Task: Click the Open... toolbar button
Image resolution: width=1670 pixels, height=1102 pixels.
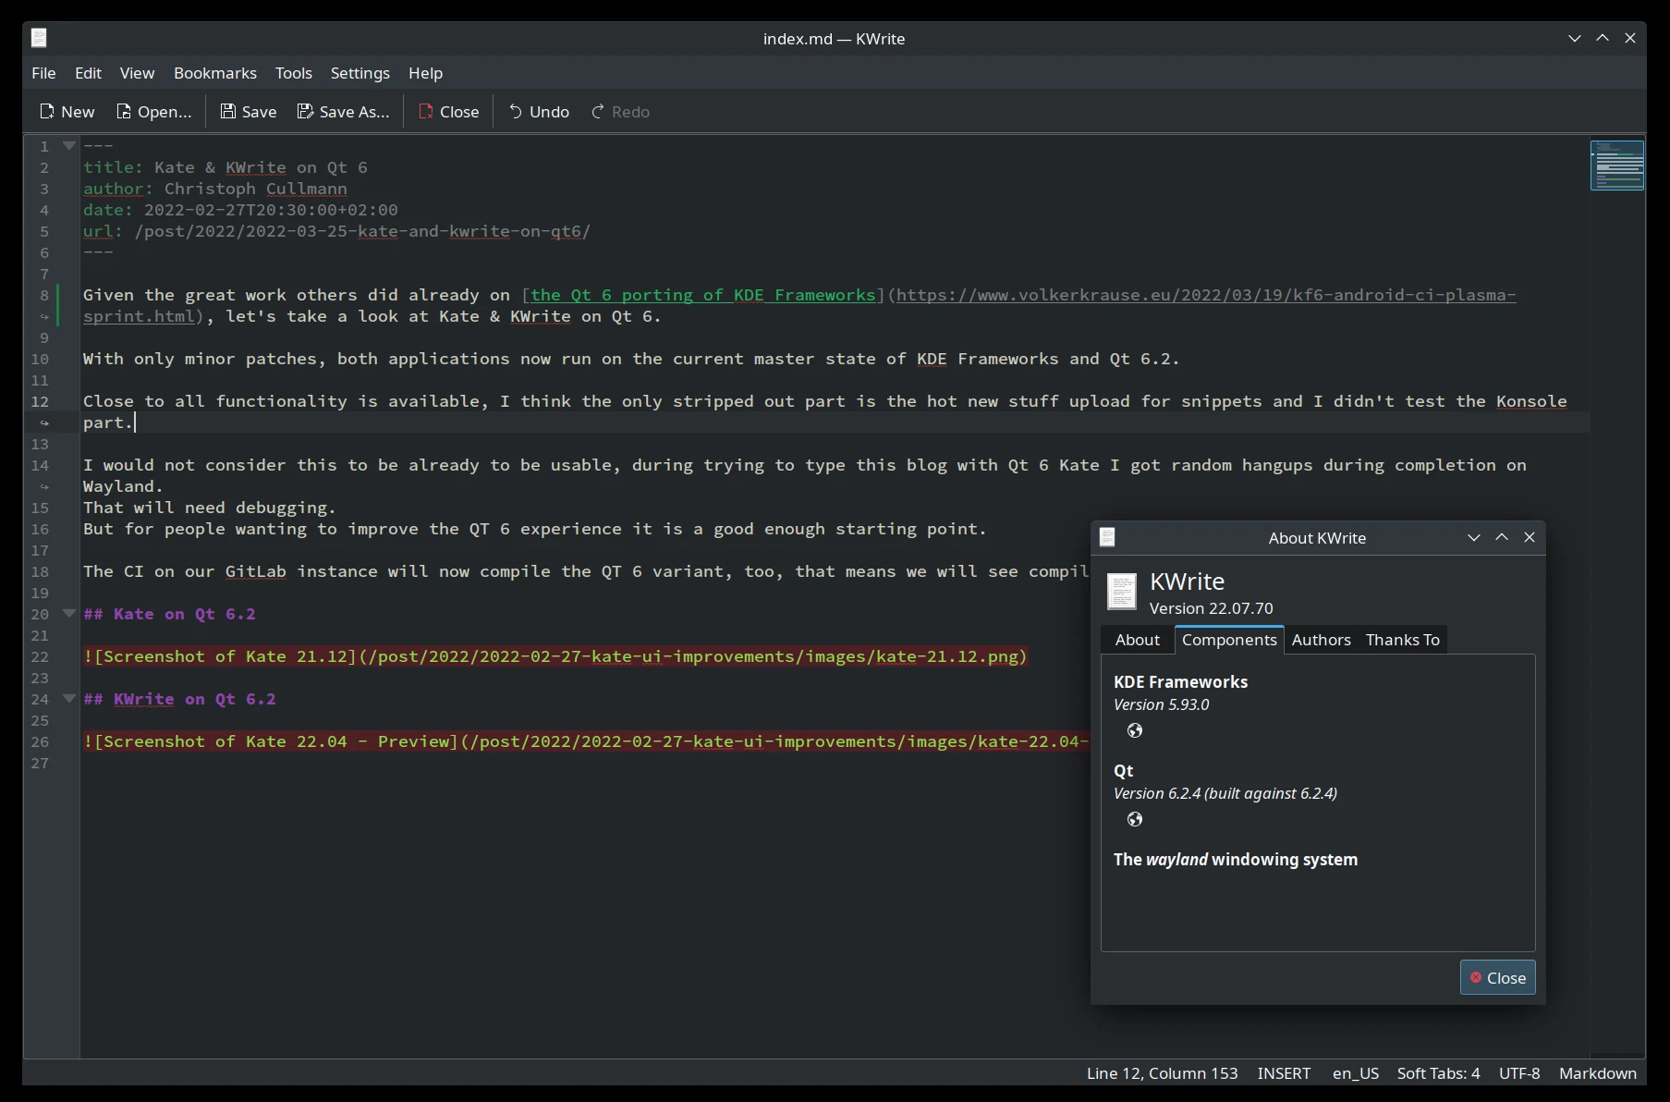Action: (x=153, y=112)
